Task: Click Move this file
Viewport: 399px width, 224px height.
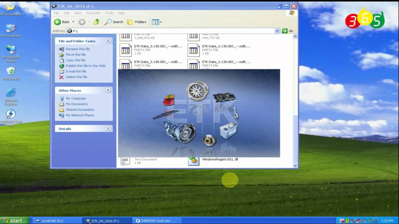Action: tap(75, 54)
